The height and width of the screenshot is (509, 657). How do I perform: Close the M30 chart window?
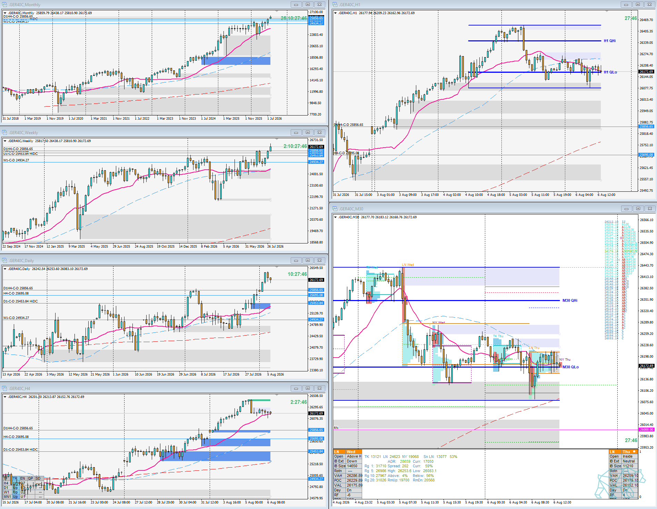[650, 209]
